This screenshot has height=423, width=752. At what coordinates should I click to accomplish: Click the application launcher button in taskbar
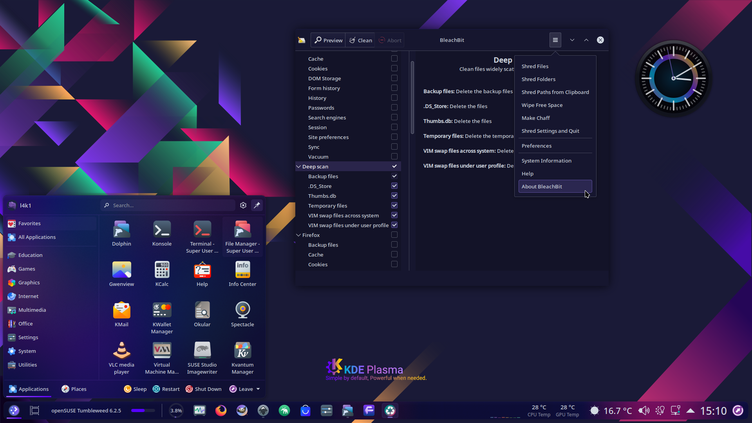click(14, 410)
